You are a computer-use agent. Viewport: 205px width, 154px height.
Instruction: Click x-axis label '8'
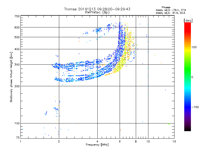[x=136, y=142]
